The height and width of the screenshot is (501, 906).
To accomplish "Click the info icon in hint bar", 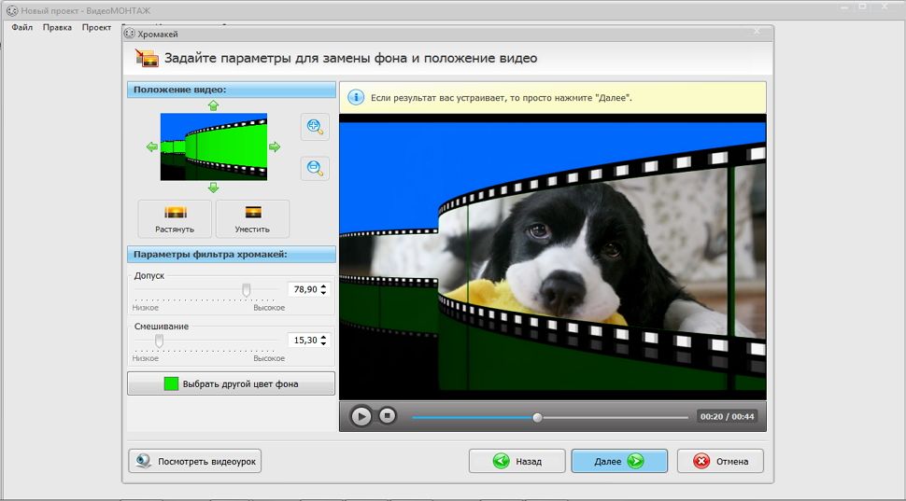I will click(x=356, y=98).
